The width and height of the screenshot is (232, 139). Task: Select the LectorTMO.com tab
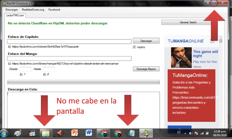(x=15, y=15)
